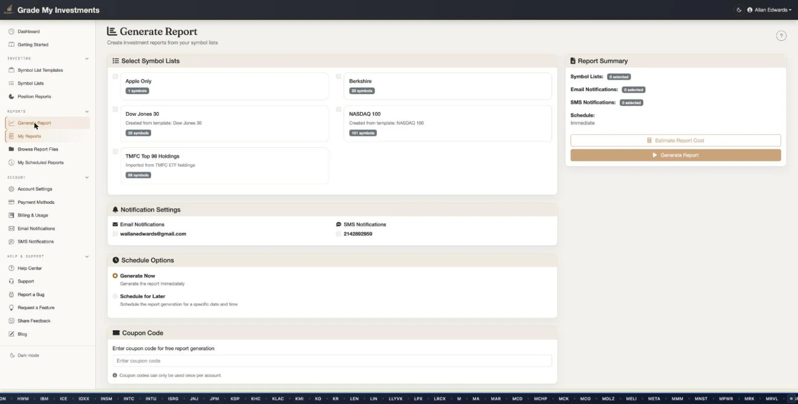Check the Dow Jones 30 symbol list
The width and height of the screenshot is (798, 404).
pos(115,110)
